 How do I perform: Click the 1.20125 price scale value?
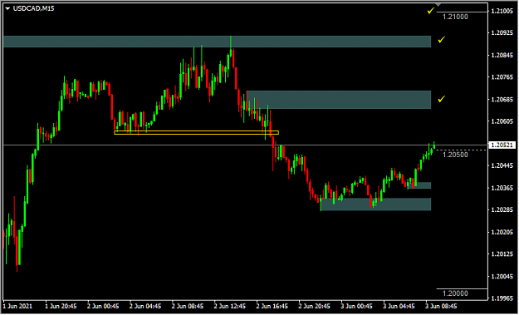pyautogui.click(x=502, y=254)
